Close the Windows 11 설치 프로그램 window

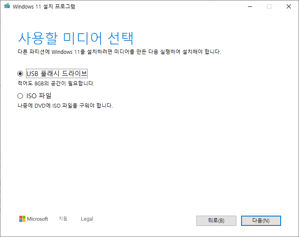tap(289, 6)
